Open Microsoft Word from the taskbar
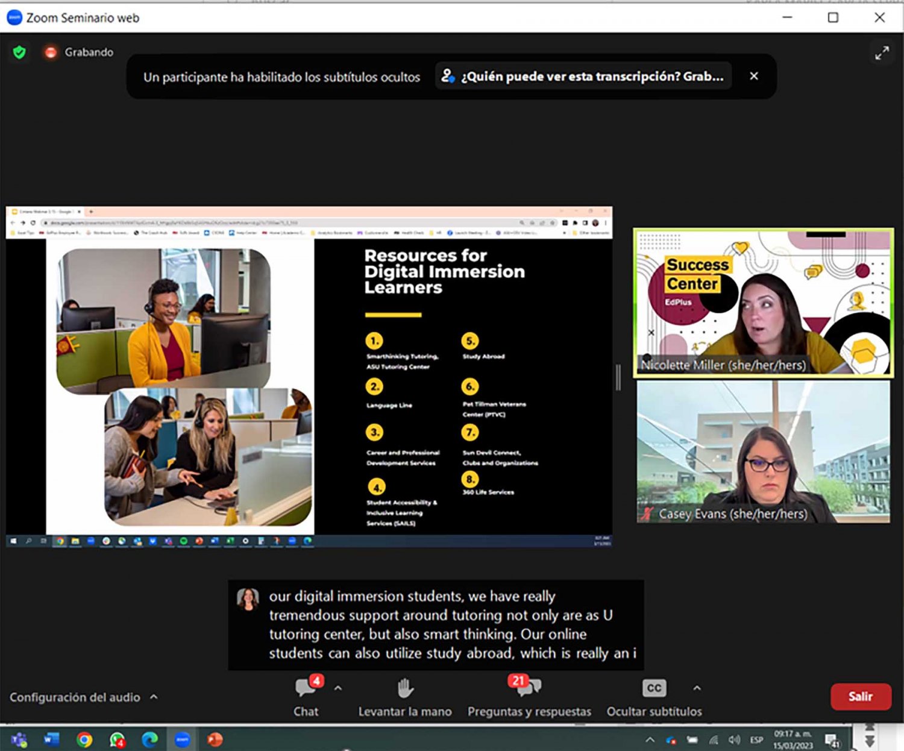The height and width of the screenshot is (751, 904). (x=52, y=739)
